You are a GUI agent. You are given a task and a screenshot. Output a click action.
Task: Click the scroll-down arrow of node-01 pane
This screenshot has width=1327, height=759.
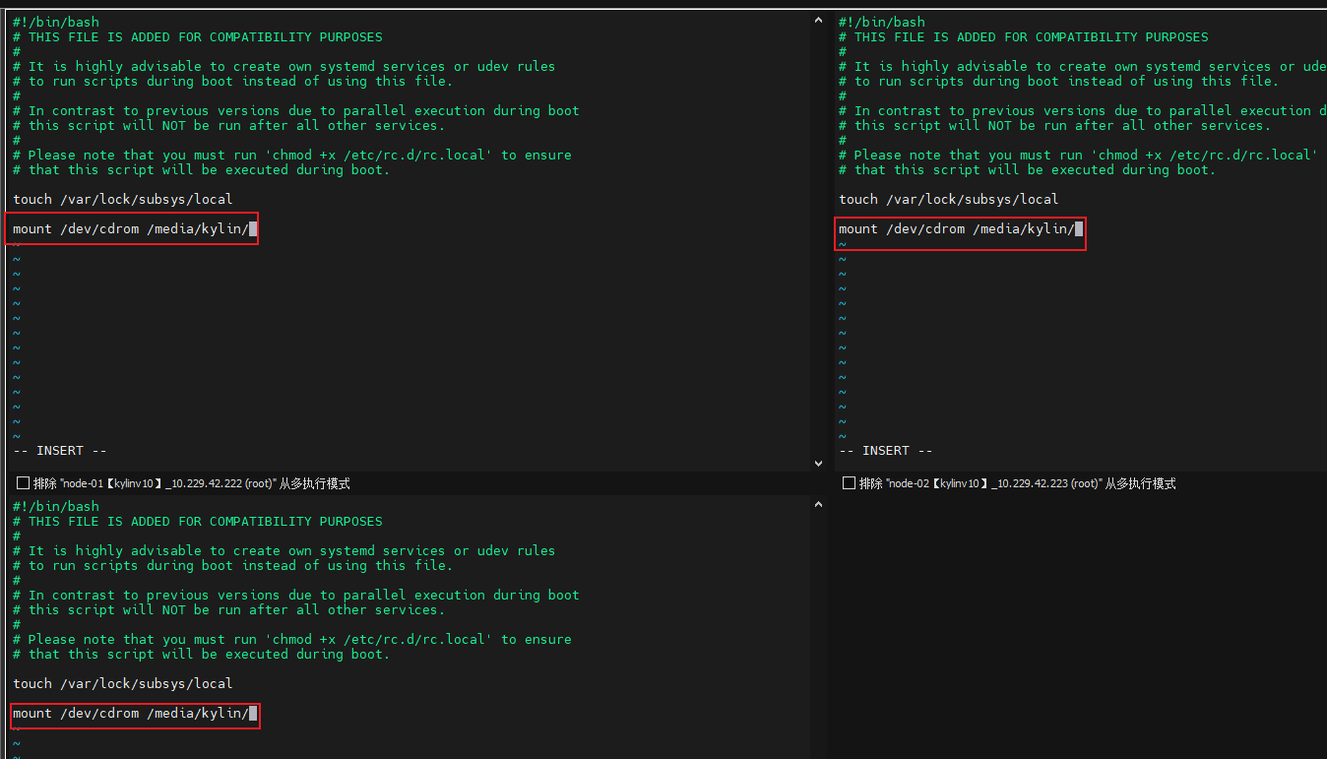817,462
